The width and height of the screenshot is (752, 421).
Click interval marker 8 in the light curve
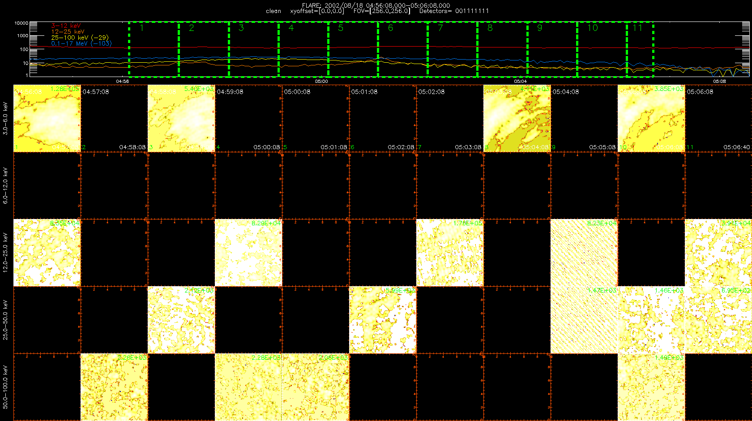tap(490, 28)
